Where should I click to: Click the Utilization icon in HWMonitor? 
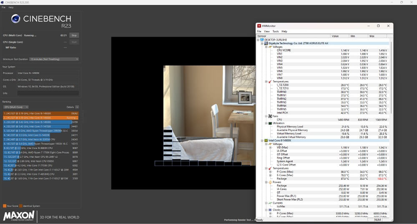click(x=270, y=123)
